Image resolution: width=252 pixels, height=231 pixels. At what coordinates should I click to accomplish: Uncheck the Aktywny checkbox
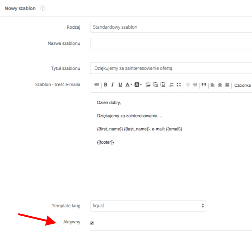click(x=92, y=223)
